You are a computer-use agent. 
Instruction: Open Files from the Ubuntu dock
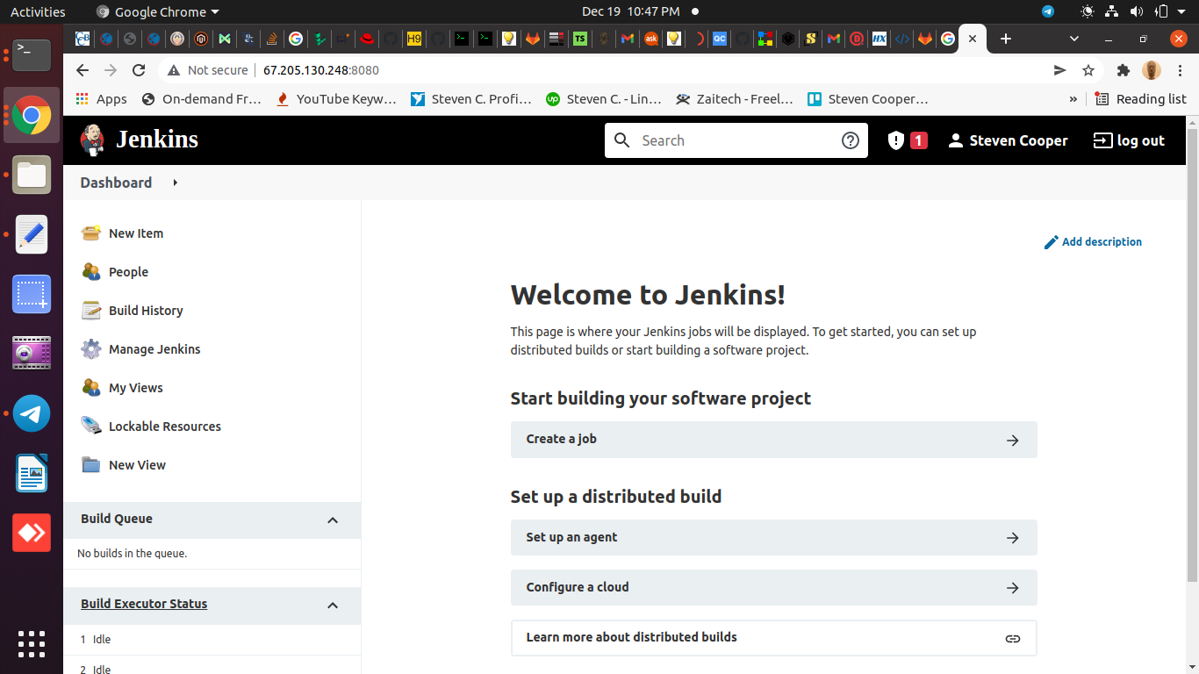(32, 175)
